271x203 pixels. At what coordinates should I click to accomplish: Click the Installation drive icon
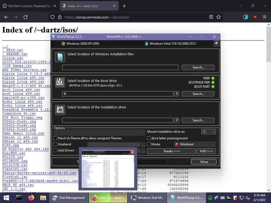coord(60,110)
